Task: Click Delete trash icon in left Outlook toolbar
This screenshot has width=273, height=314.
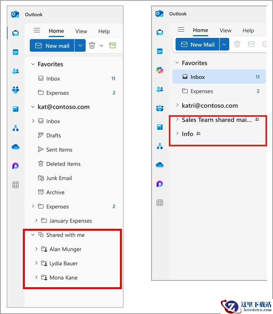Action: pos(92,45)
